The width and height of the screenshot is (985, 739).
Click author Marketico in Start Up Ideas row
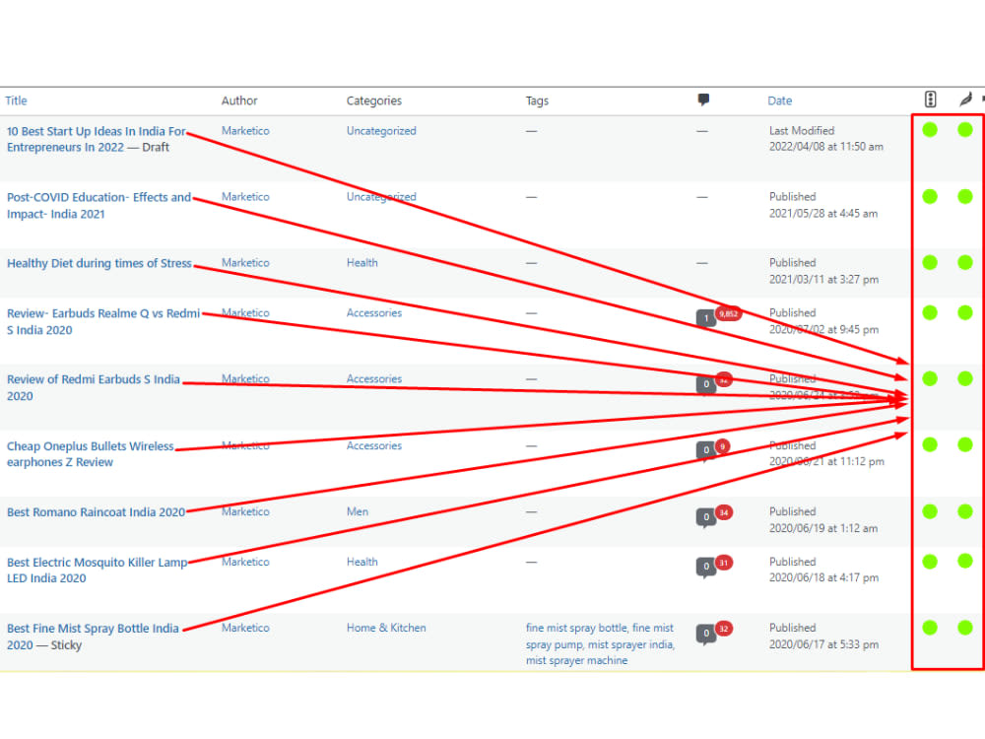[x=245, y=131]
